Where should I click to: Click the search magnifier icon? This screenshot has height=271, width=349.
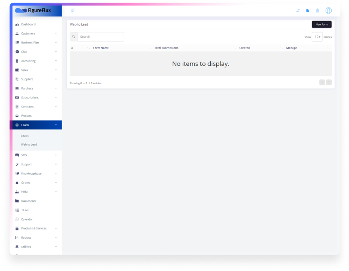point(74,36)
